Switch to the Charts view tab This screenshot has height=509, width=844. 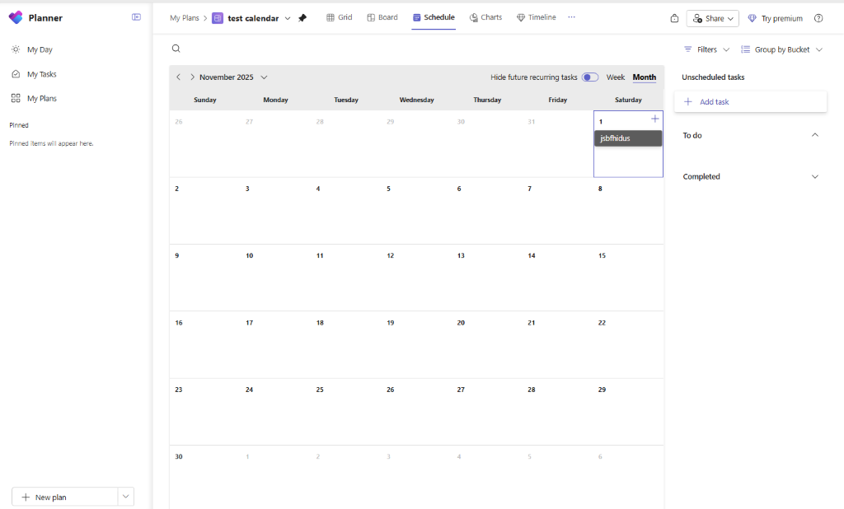485,17
